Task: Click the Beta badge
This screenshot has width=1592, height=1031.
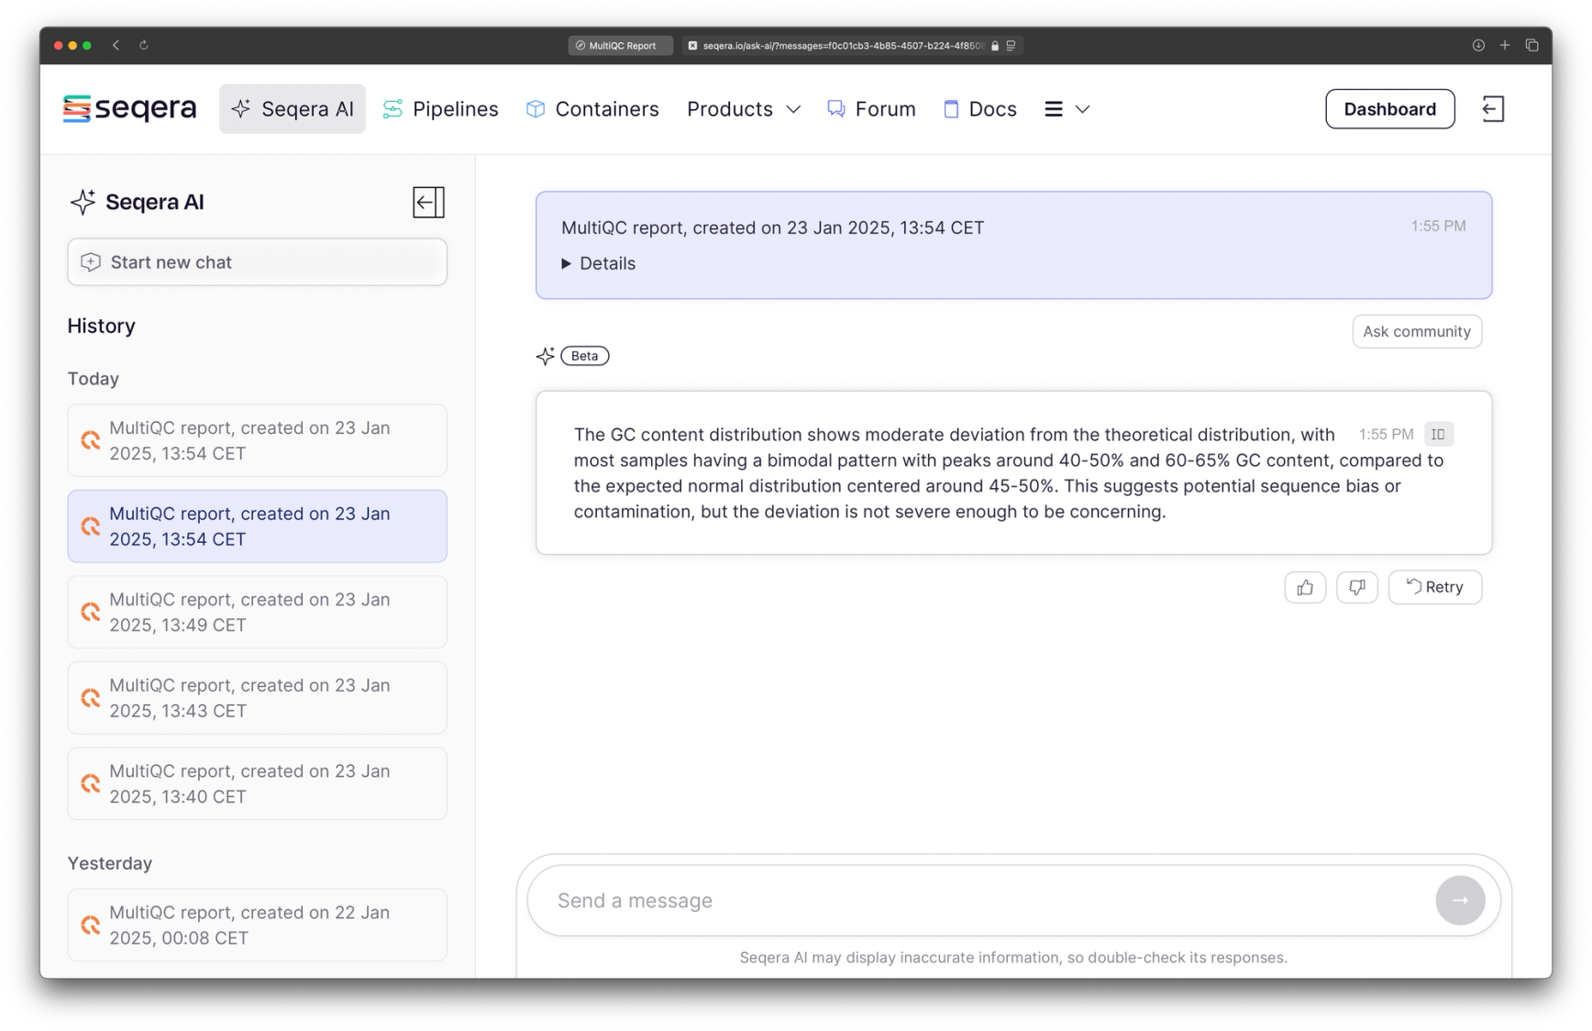Action: [x=584, y=356]
